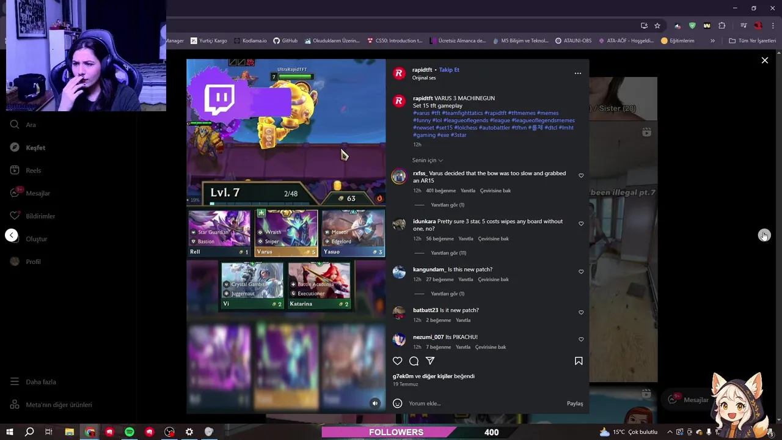Viewport: 782px width, 440px height.
Task: Open weather widget 15°C Çok bulutlu
Action: (629, 432)
